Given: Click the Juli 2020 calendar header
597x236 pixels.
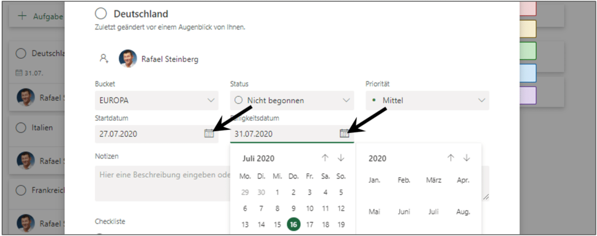Looking at the screenshot, I should (x=258, y=158).
